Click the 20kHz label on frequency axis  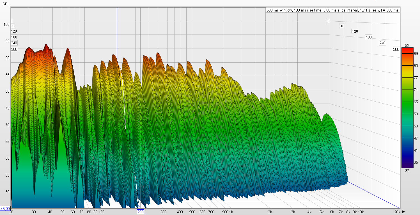coord(399,212)
